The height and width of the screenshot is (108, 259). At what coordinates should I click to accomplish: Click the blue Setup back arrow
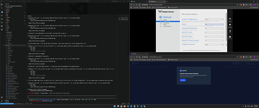click(x=161, y=17)
